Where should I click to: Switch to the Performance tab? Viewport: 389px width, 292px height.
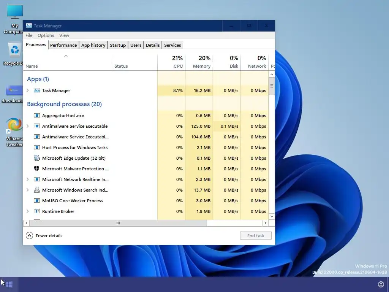pos(63,45)
